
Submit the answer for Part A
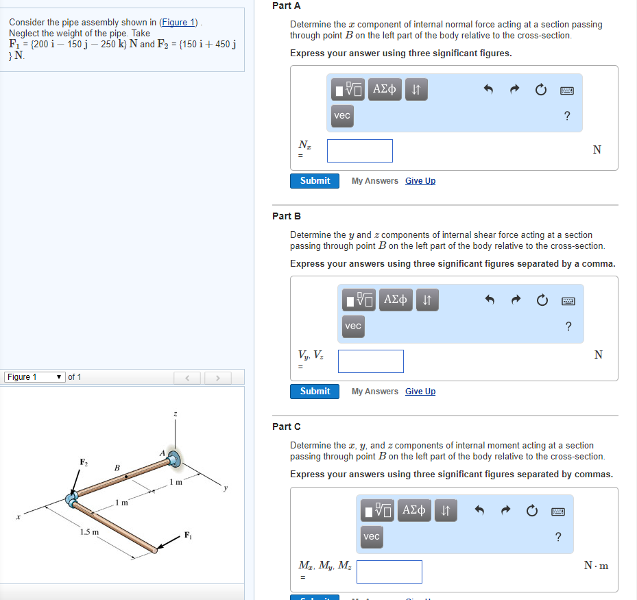(x=314, y=180)
